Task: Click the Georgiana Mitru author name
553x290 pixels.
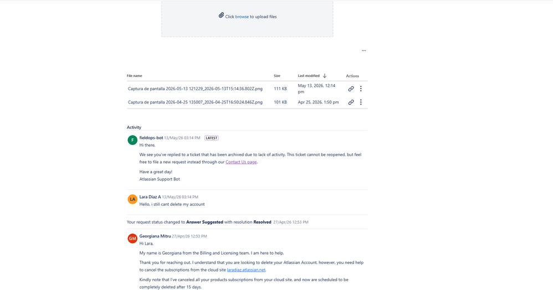Action: coord(155,236)
